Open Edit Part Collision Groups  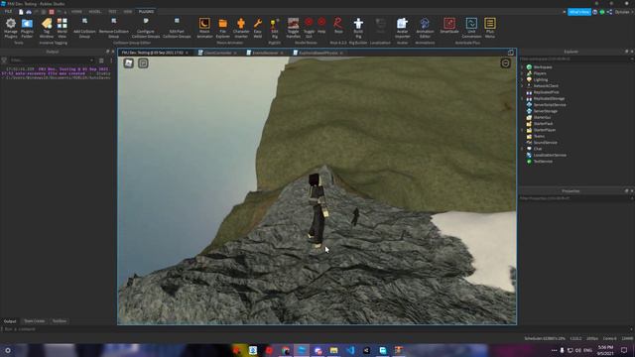pos(177,28)
